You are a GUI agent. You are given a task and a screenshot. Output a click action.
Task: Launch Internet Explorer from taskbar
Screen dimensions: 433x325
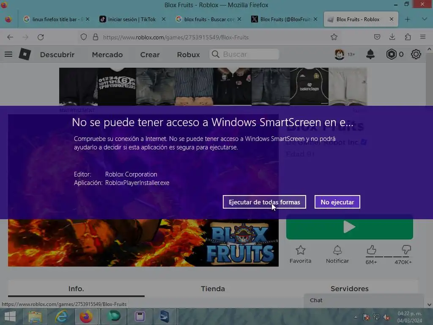pyautogui.click(x=61, y=317)
